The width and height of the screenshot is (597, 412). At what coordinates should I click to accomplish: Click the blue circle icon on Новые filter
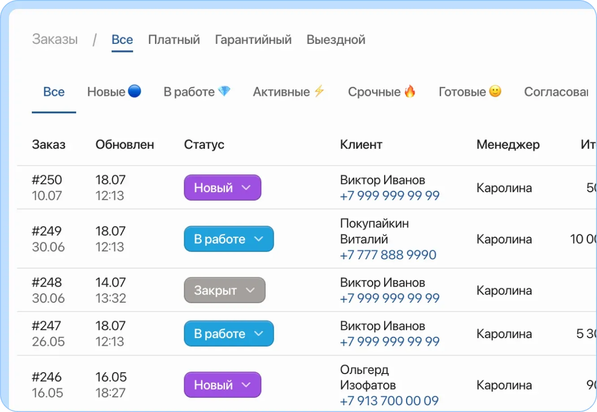(135, 91)
